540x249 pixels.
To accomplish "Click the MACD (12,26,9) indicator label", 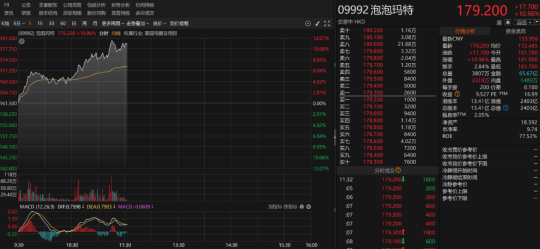I will click(38, 206).
